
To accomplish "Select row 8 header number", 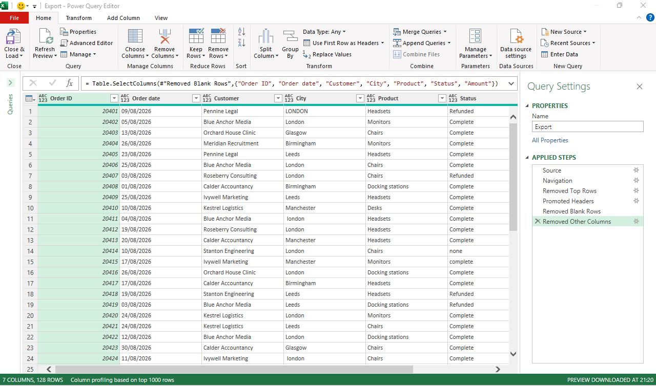I will pyautogui.click(x=30, y=186).
